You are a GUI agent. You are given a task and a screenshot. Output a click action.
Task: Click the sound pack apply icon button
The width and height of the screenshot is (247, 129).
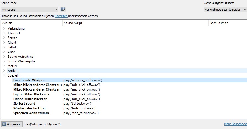click(x=63, y=10)
